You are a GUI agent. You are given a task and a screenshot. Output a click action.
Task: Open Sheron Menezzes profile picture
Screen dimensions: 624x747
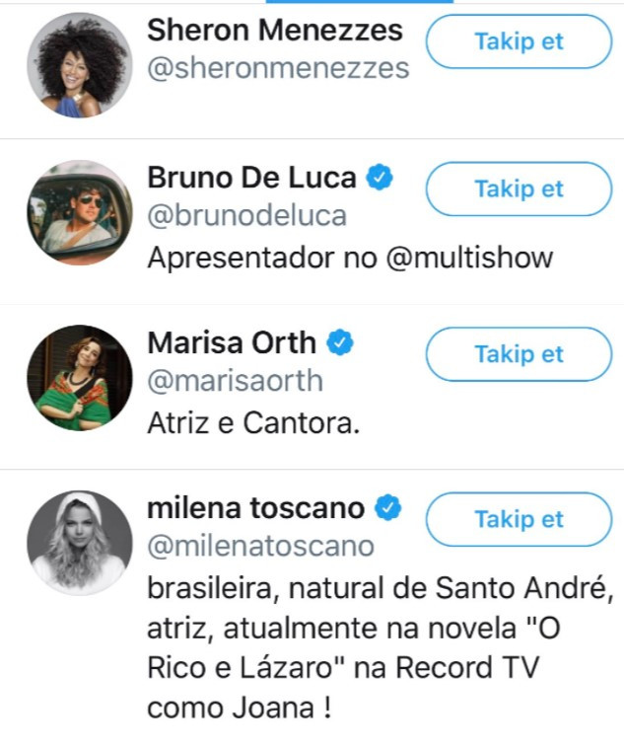coord(79,65)
